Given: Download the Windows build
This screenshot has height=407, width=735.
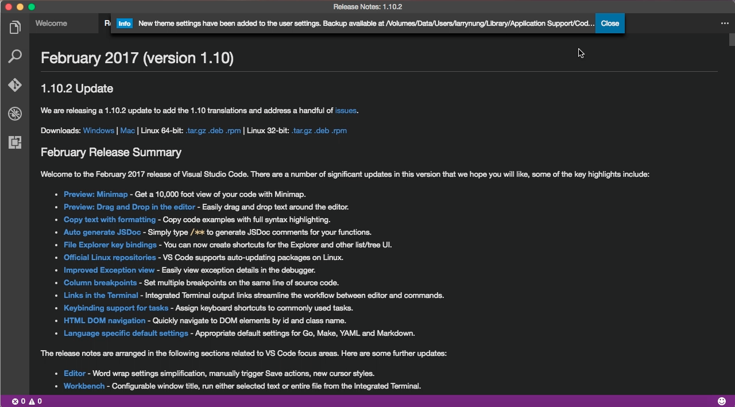Looking at the screenshot, I should click(98, 130).
